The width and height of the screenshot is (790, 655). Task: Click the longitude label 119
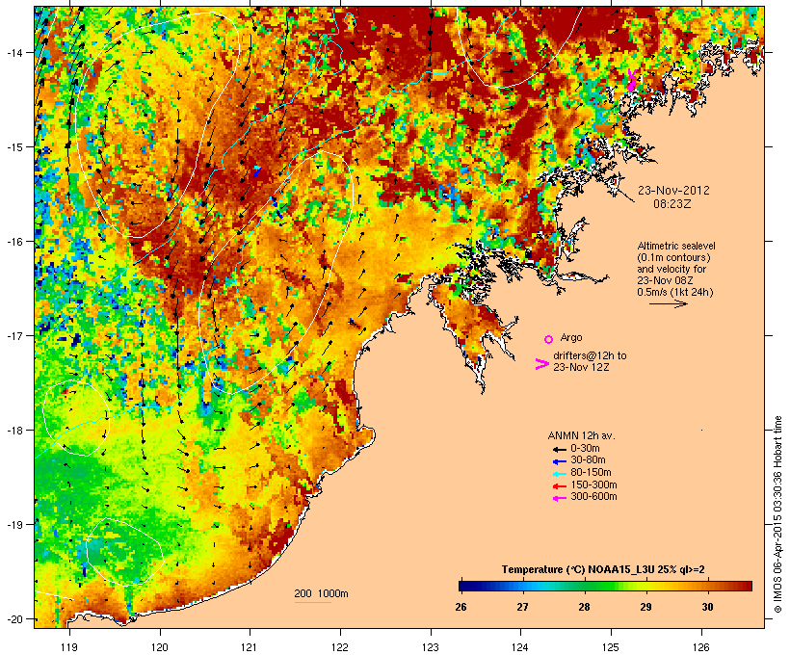pyautogui.click(x=69, y=647)
